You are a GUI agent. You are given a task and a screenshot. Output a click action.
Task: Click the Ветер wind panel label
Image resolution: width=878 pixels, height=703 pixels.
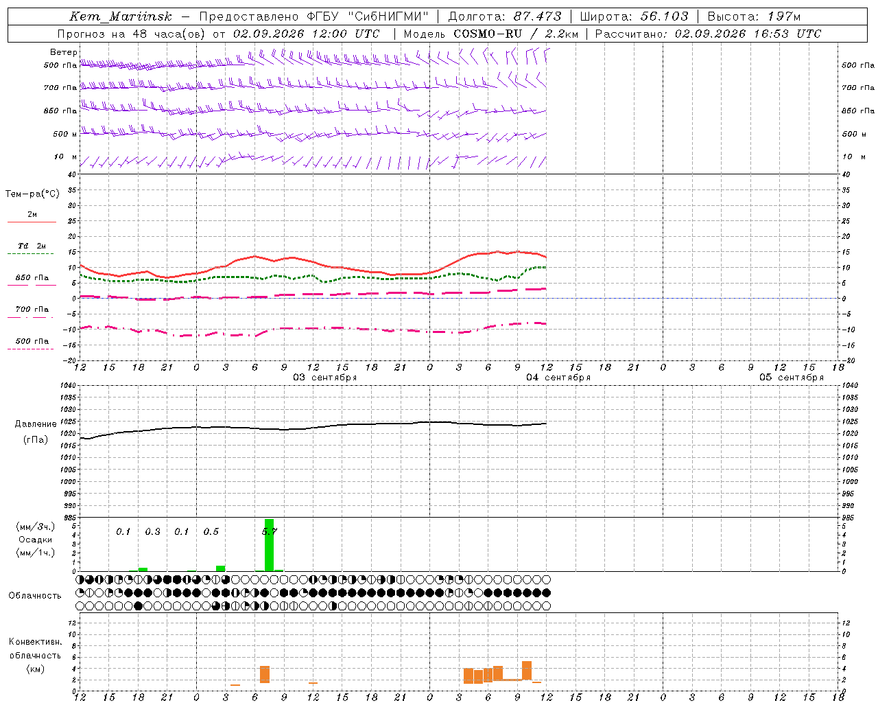coord(64,52)
